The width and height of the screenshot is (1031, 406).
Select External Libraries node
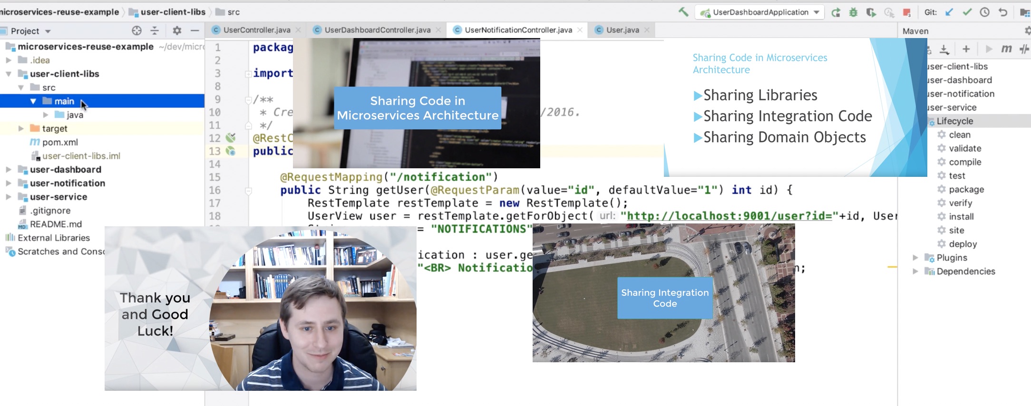pyautogui.click(x=53, y=238)
